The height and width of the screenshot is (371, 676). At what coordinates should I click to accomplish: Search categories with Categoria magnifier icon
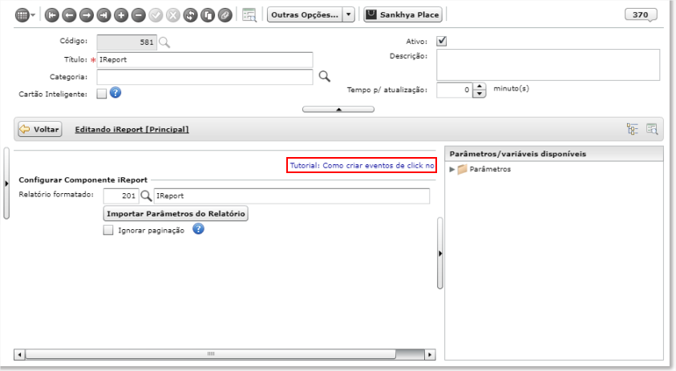(x=324, y=77)
